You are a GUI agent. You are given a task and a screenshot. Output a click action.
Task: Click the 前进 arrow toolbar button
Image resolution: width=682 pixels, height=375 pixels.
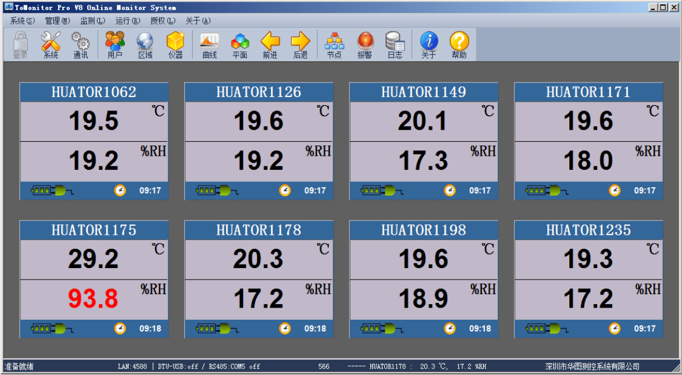click(270, 44)
